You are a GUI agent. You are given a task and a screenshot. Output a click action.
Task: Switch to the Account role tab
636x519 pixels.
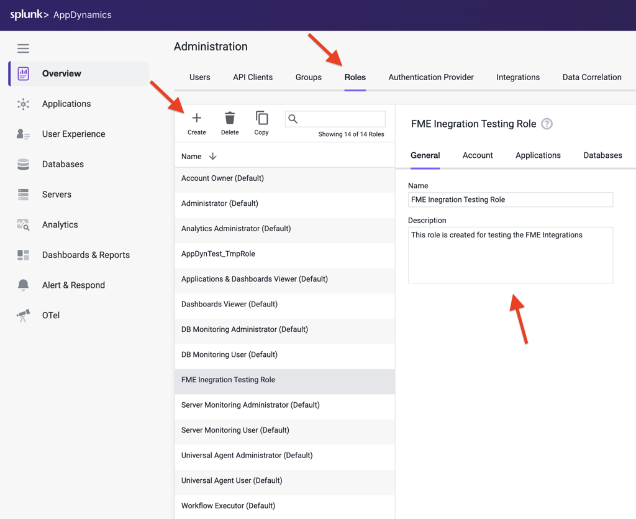coord(477,155)
